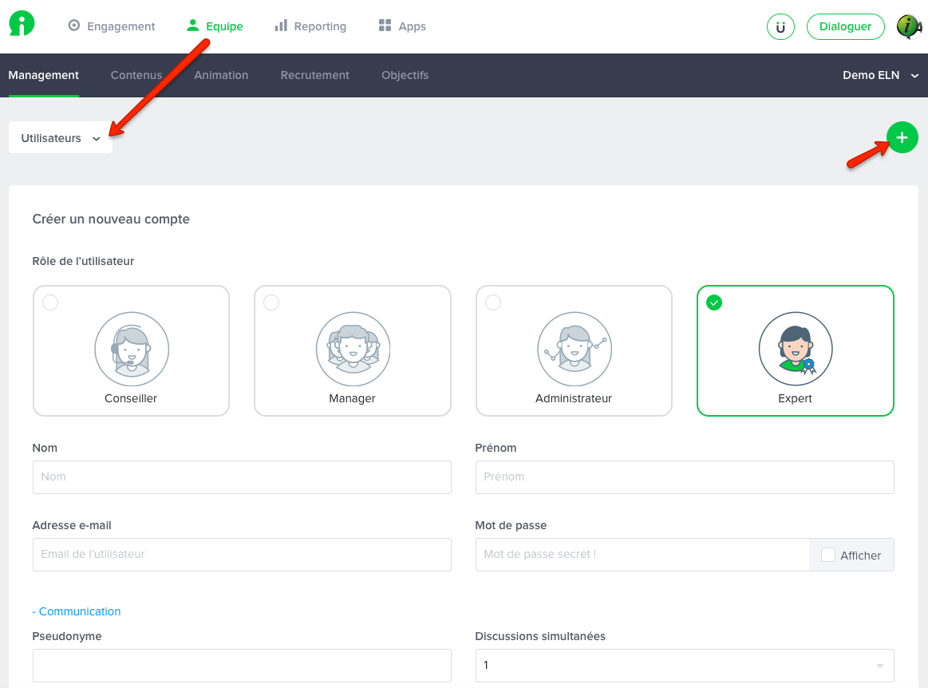Open the Reporting menu

click(x=310, y=26)
